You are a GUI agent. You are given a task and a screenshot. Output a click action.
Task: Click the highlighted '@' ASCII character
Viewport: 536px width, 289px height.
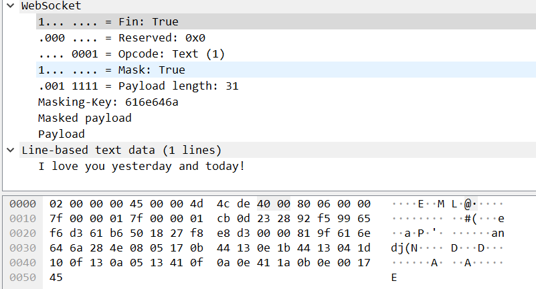[468, 204]
